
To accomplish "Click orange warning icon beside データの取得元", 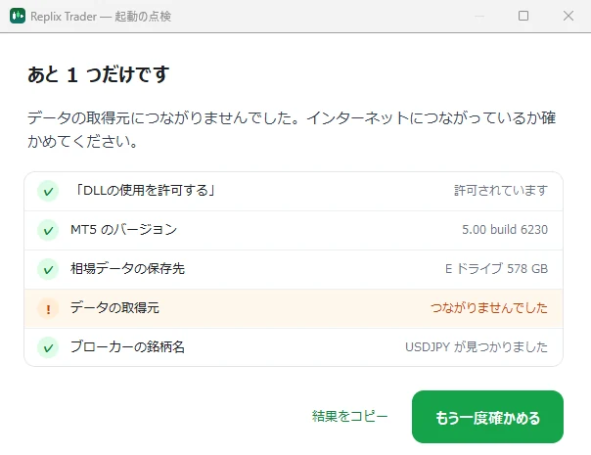I will point(48,309).
